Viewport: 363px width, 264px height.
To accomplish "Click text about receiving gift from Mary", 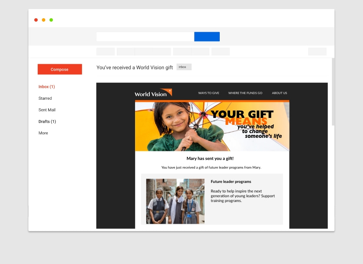I will point(211,167).
